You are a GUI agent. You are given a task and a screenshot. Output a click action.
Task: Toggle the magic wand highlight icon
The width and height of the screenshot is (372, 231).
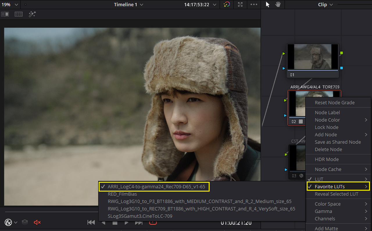pos(32,14)
